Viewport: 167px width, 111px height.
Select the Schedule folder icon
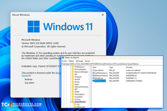click(73, 77)
